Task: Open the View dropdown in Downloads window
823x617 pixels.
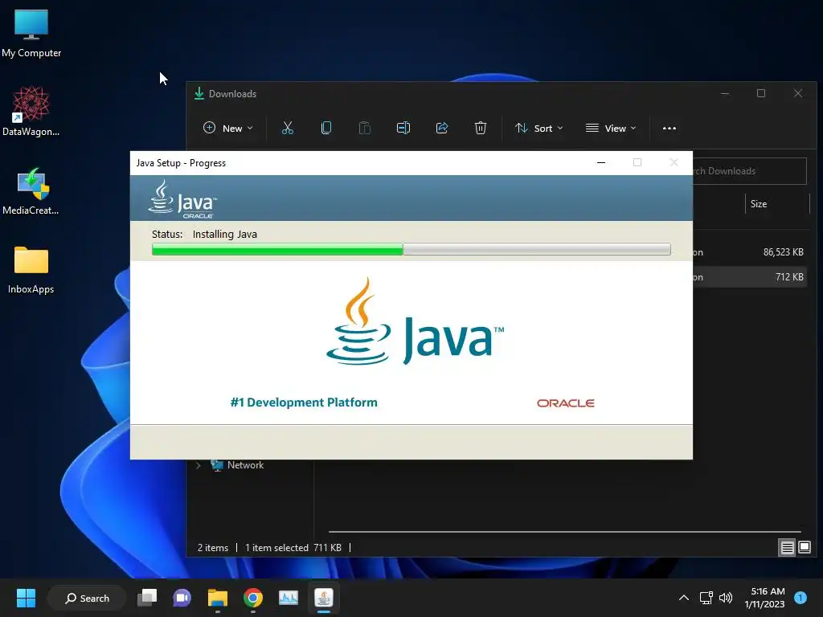Action: pos(611,128)
